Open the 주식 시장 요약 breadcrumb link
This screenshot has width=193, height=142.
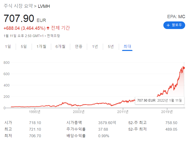click(x=18, y=6)
